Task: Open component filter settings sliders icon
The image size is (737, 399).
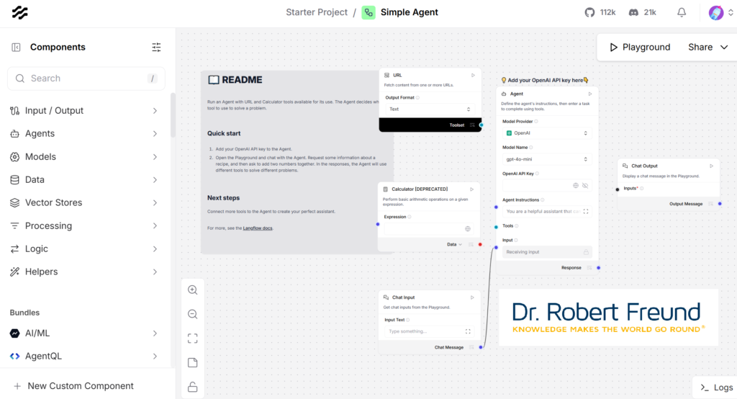Action: pos(156,47)
